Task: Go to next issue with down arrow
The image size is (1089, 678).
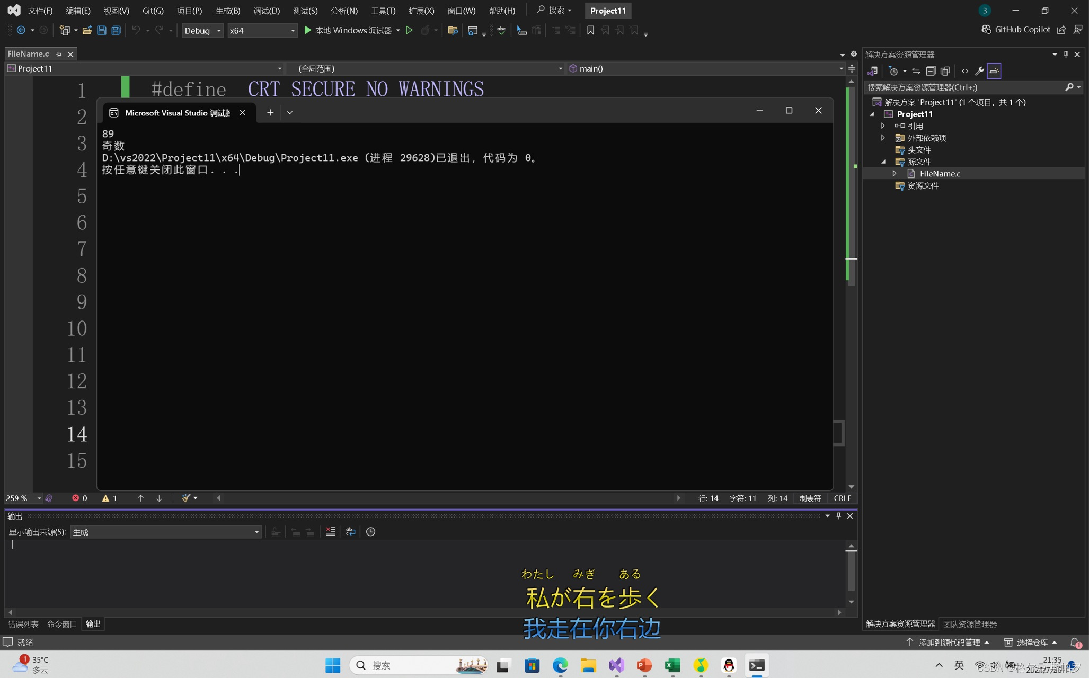Action: coord(159,498)
